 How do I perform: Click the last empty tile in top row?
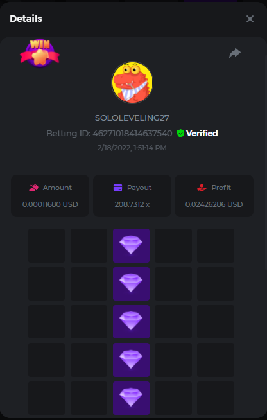pyautogui.click(x=216, y=245)
